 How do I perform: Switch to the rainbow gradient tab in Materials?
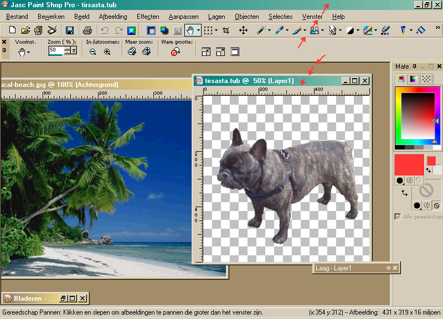(x=413, y=79)
